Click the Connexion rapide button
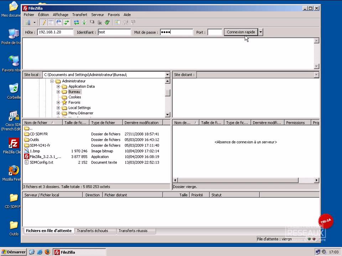The height and width of the screenshot is (256, 342). point(241,32)
